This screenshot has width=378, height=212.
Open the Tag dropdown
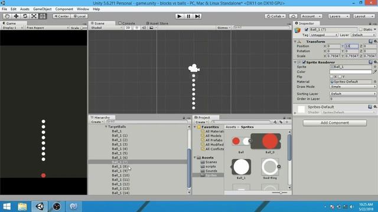324,35
